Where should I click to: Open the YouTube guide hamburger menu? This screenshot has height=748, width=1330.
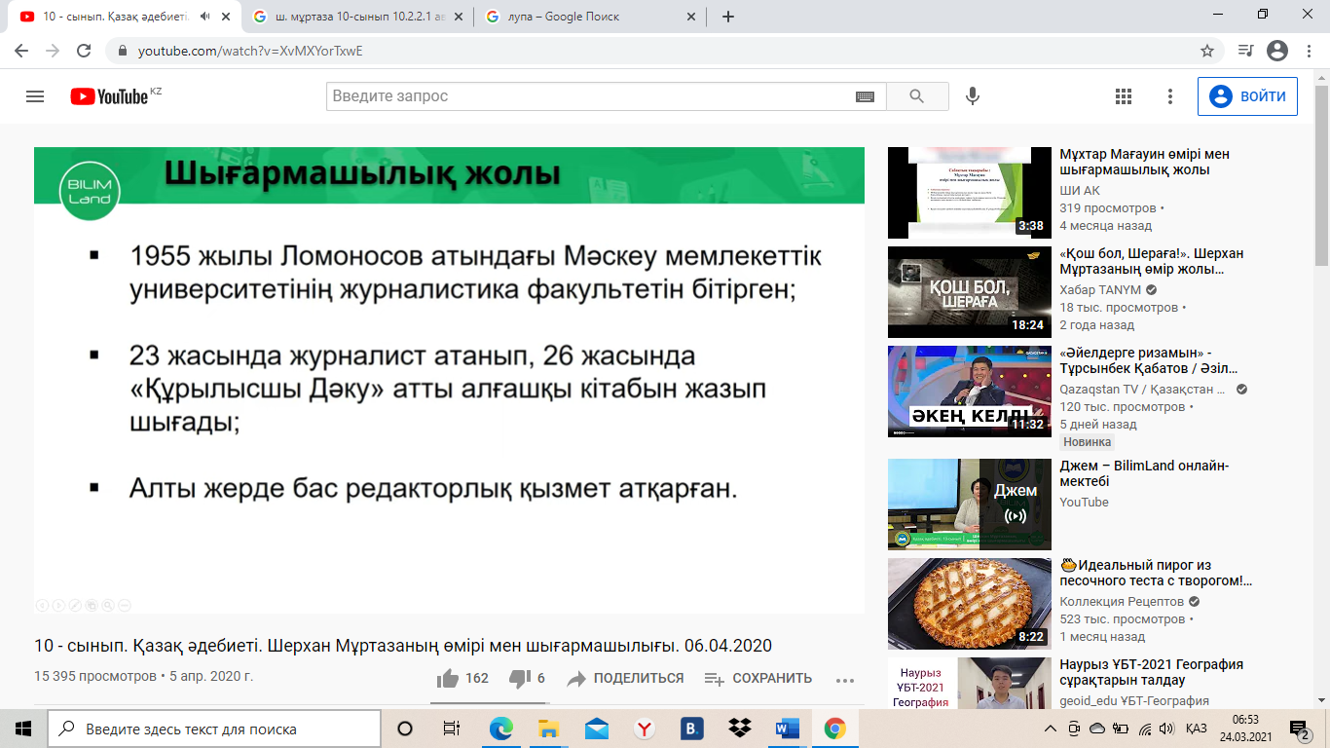pyautogui.click(x=35, y=96)
